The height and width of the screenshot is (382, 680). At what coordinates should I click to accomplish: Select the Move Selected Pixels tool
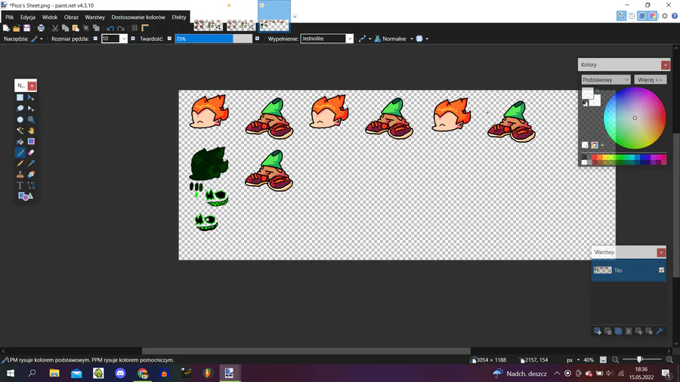(31, 97)
